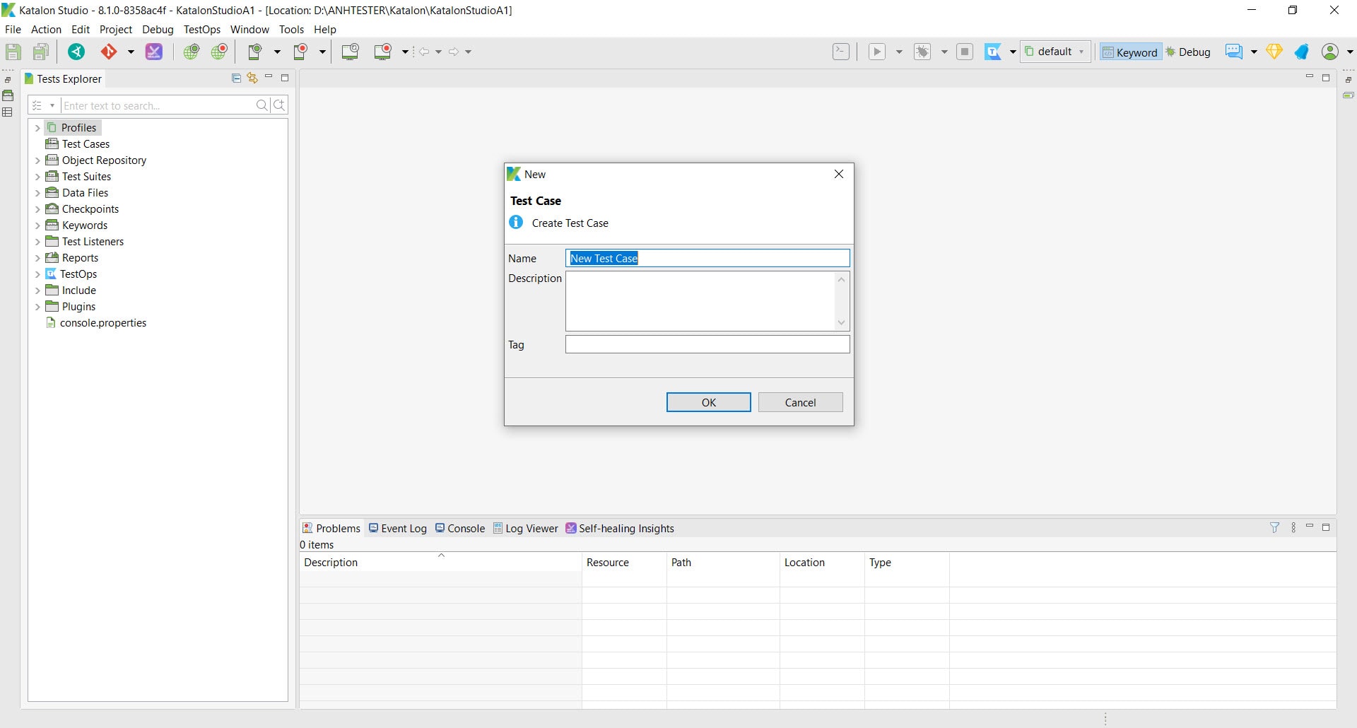Click the Spy Windows monitor icon

pos(351,52)
